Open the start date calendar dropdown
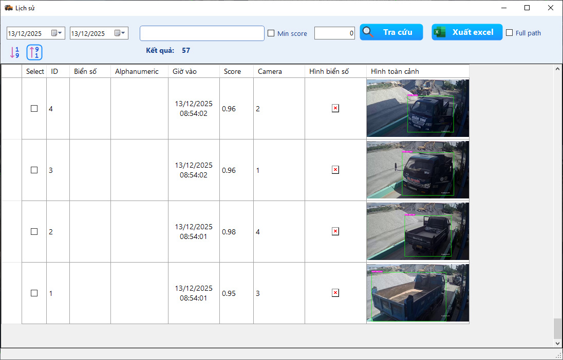The width and height of the screenshot is (563, 360). pyautogui.click(x=57, y=33)
